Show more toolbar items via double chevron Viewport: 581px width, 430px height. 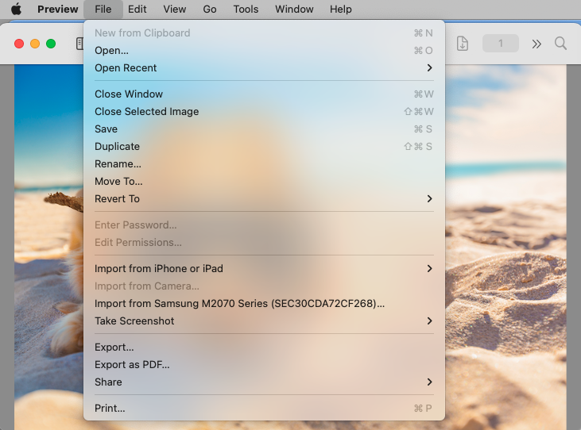(536, 44)
